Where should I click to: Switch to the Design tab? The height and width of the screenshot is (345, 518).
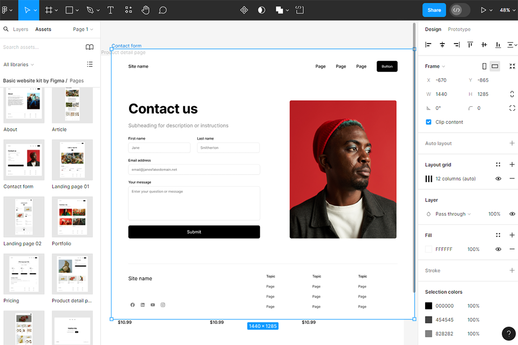pos(433,30)
